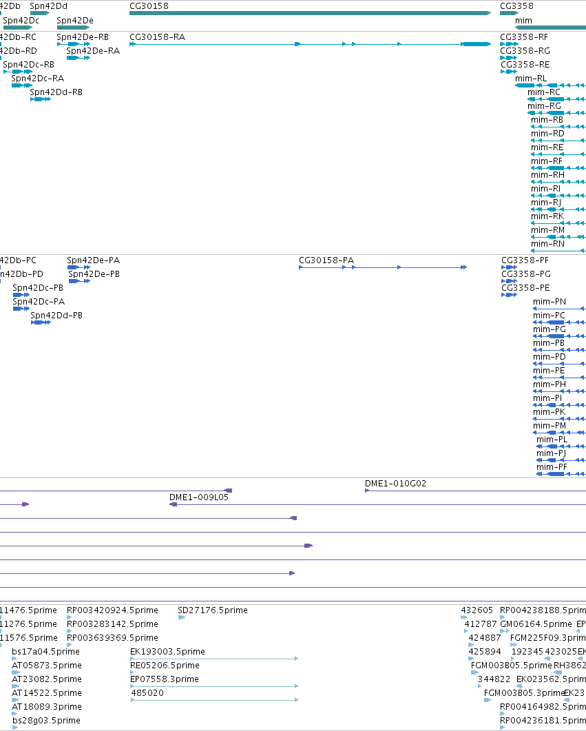Click the AT05873.5prime EST label
Viewport: 586px width, 731px height.
tap(47, 666)
